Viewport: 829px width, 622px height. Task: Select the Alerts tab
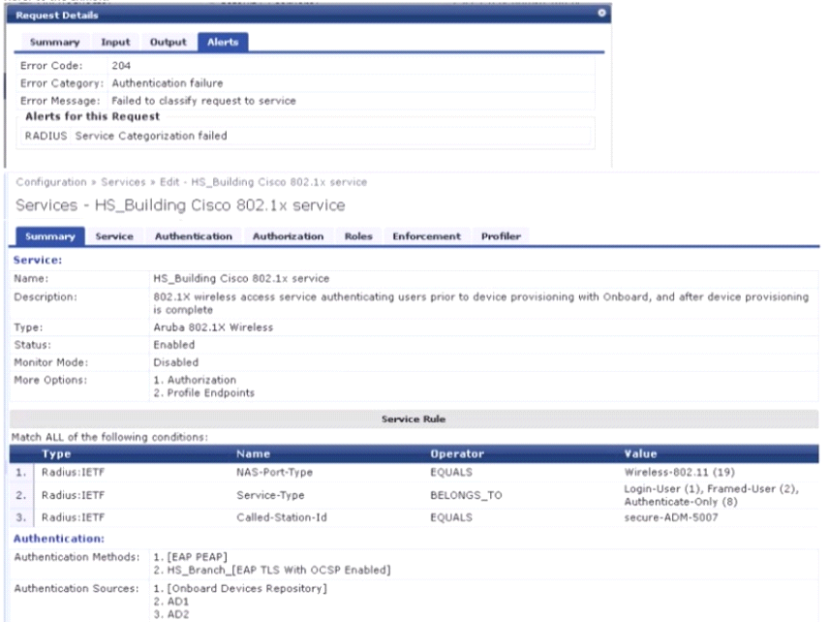point(223,42)
